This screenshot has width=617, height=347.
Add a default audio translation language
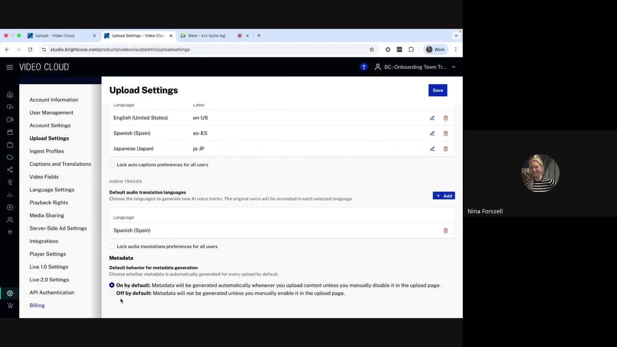click(443, 196)
